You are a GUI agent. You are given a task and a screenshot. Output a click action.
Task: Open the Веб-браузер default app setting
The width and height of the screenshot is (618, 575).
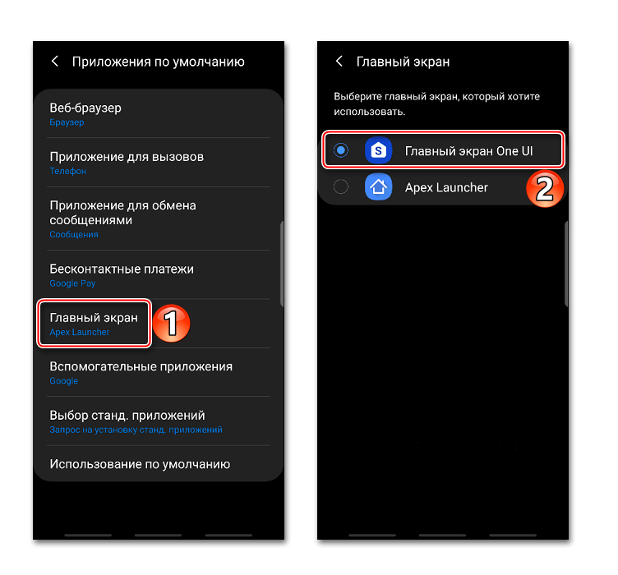click(x=159, y=114)
